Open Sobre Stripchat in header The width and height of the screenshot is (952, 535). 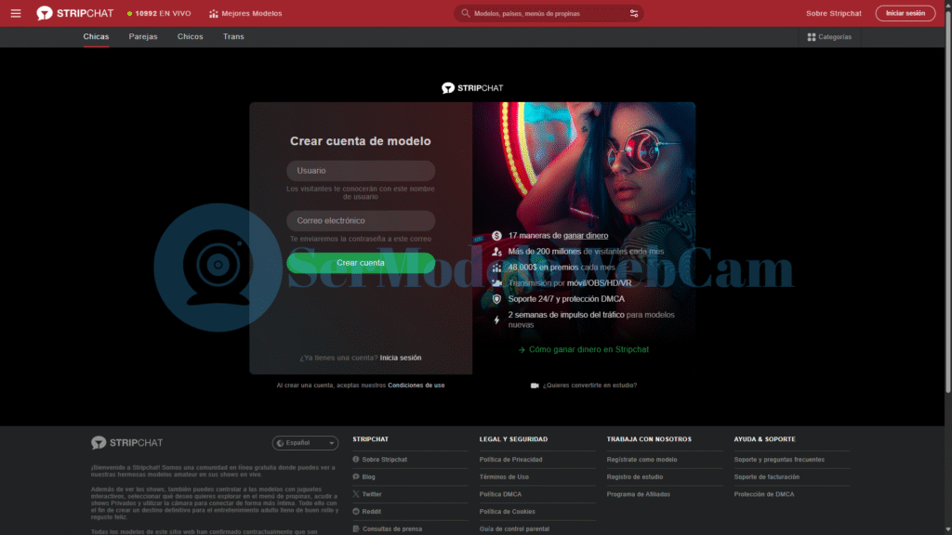coord(834,13)
